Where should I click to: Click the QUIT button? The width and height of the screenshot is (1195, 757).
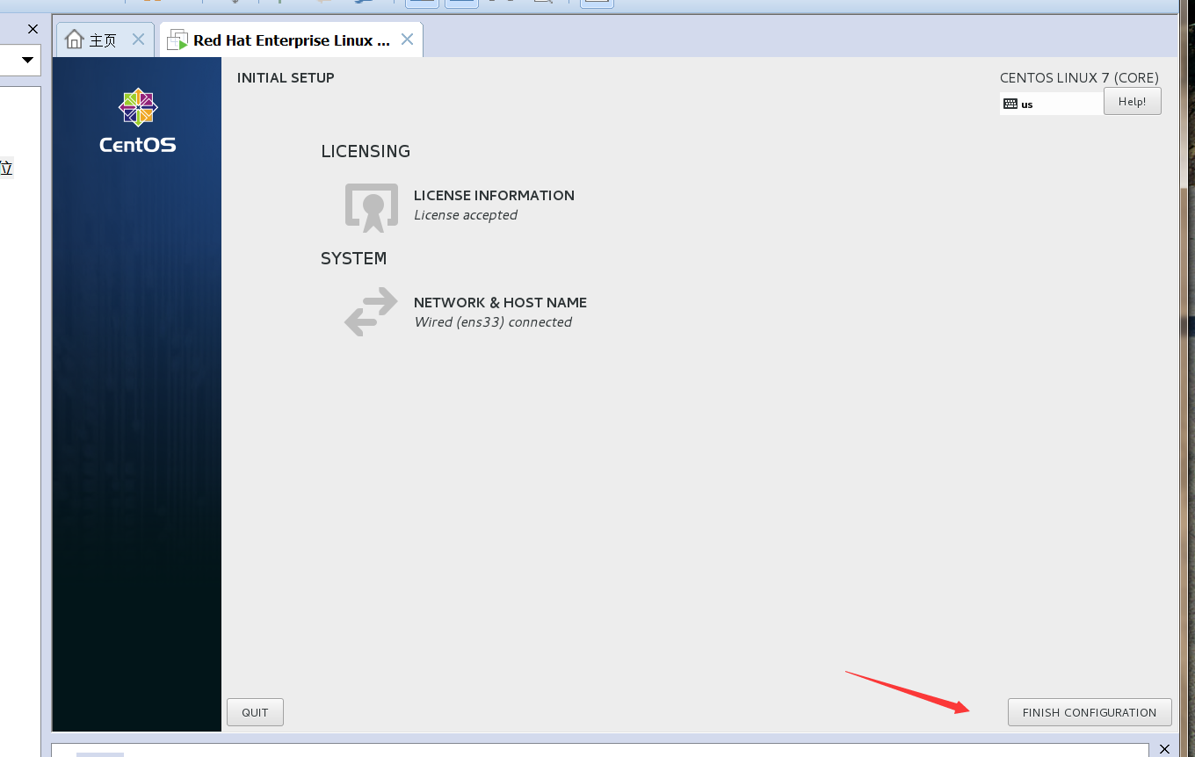pos(255,712)
